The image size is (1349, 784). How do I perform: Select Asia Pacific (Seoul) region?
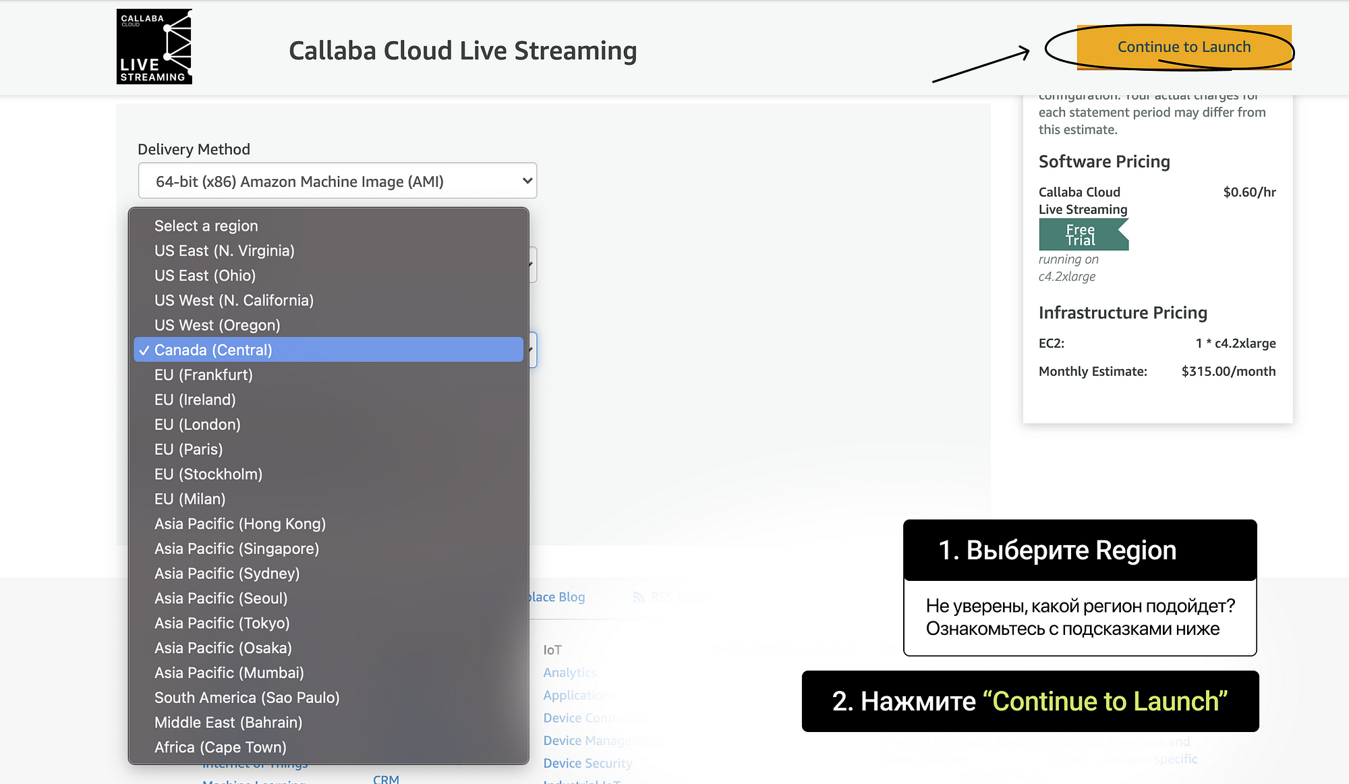[x=328, y=598]
